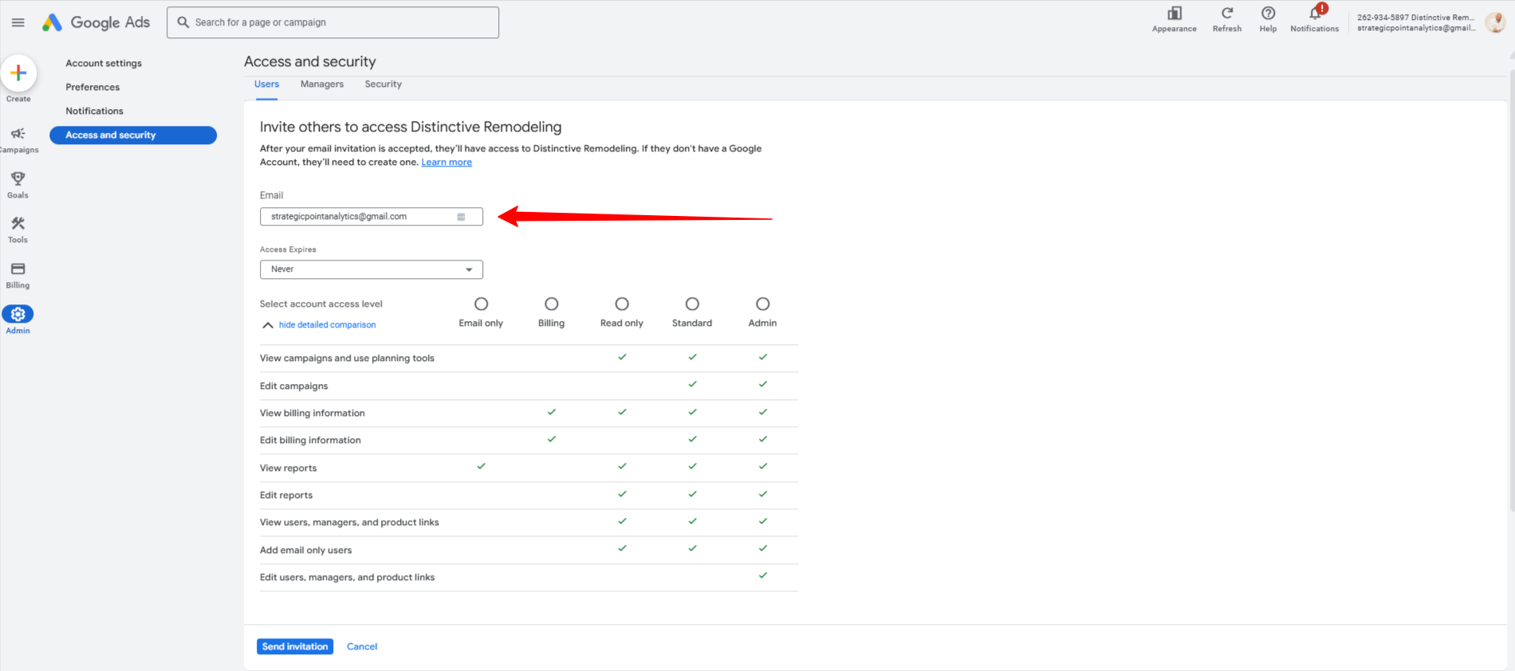Viewport: 1515px width, 671px height.
Task: Click the contact icon inside Email field
Action: [x=461, y=217]
